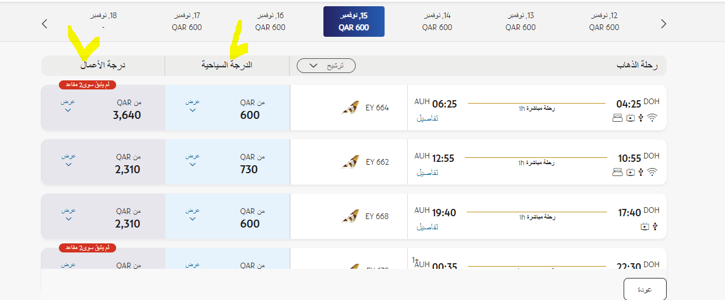Expand economy fare QAR 600 for EY 664
Image resolution: width=725 pixels, height=300 pixels.
pos(193,106)
